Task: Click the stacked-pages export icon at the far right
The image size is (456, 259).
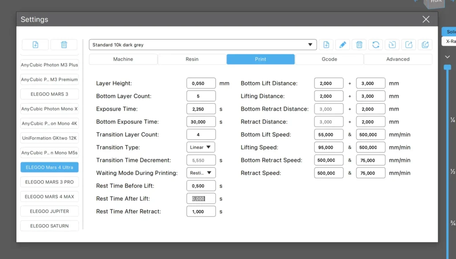Action: (425, 45)
